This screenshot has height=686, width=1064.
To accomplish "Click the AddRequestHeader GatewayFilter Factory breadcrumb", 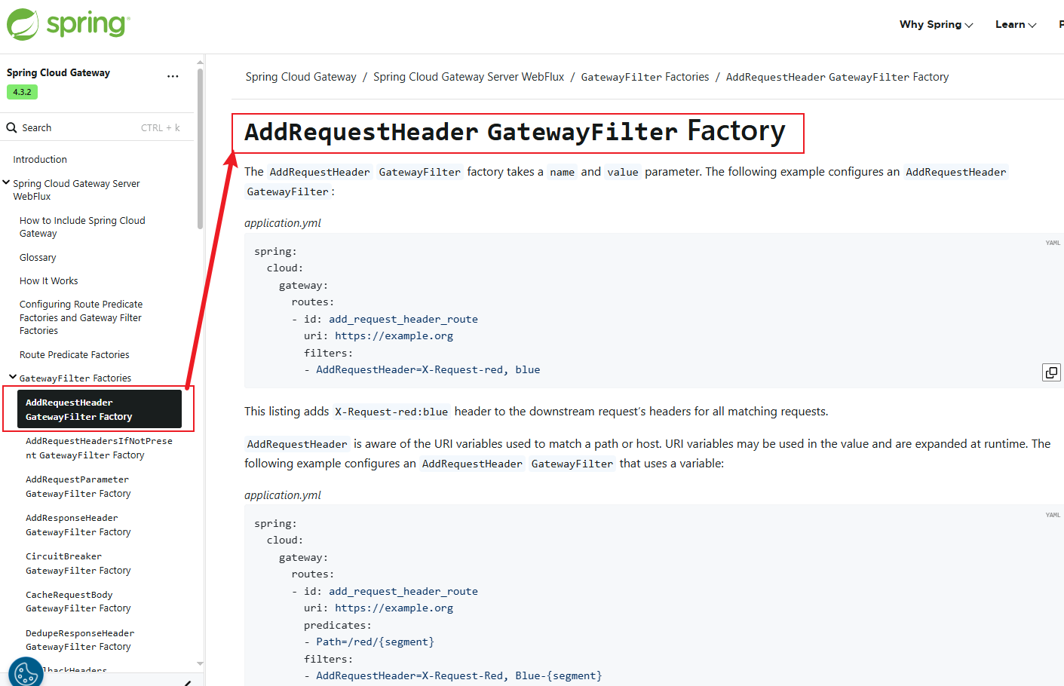I will (x=837, y=77).
